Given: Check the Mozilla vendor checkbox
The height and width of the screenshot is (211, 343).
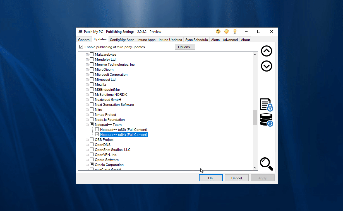Looking at the screenshot, I should pyautogui.click(x=92, y=84).
